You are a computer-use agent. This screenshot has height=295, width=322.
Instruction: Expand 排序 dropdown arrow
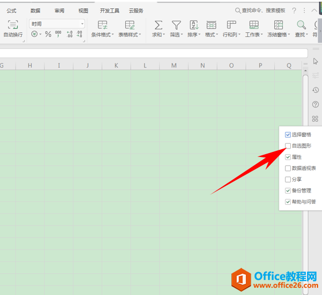(200, 35)
